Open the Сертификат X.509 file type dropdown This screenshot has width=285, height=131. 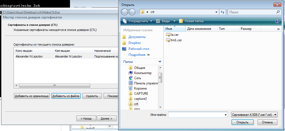pyautogui.click(x=254, y=115)
